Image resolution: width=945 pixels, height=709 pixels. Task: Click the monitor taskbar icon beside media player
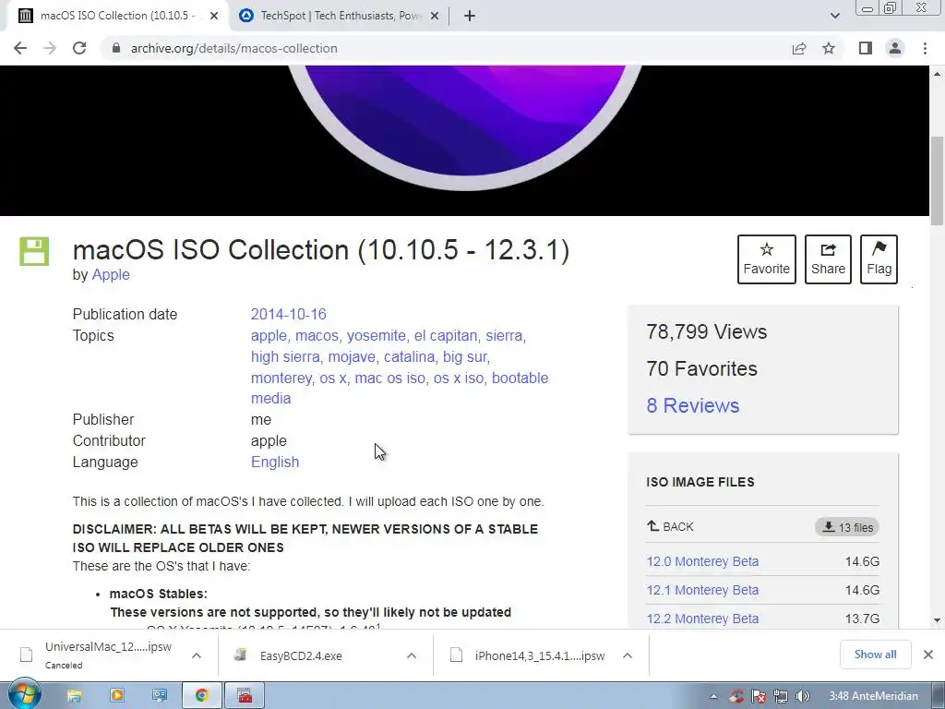tap(160, 696)
